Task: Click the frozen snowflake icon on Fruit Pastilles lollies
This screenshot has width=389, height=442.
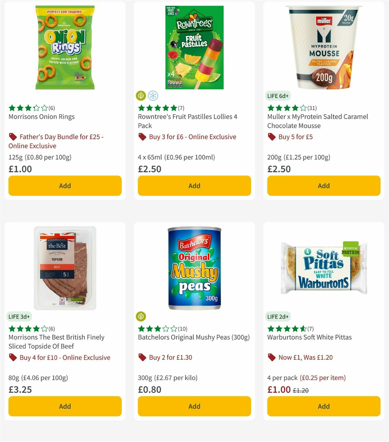Action: pos(153,96)
